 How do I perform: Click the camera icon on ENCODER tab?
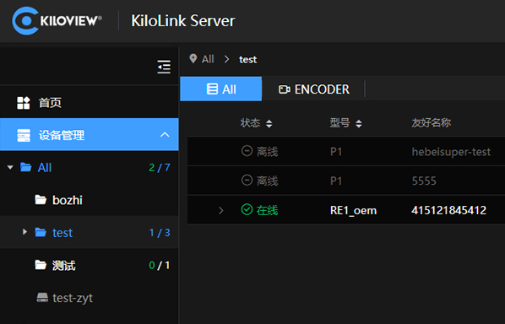point(284,89)
